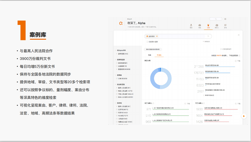This screenshot has width=251, height=142.
Task: Collapse the 按参照级别 filter group
Action: coord(116,60)
